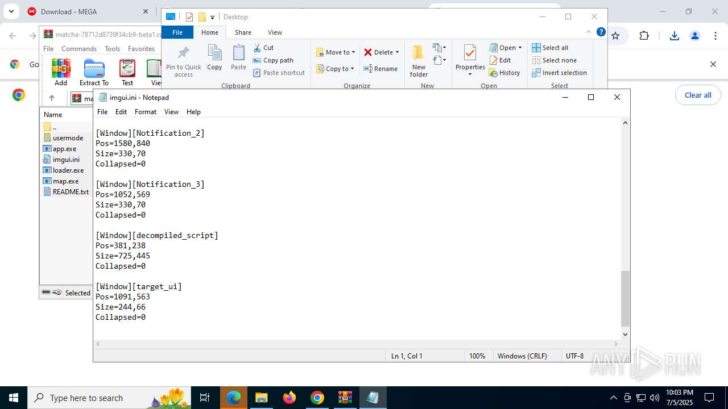The height and width of the screenshot is (409, 728).
Task: Open WinRAR Commands menu
Action: point(79,49)
